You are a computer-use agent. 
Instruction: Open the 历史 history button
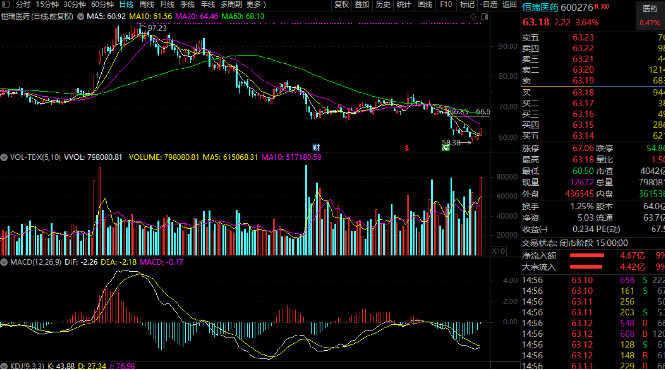click(383, 4)
